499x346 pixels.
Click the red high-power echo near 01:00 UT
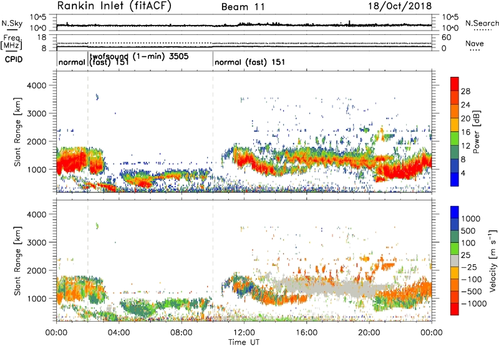pos(72,161)
